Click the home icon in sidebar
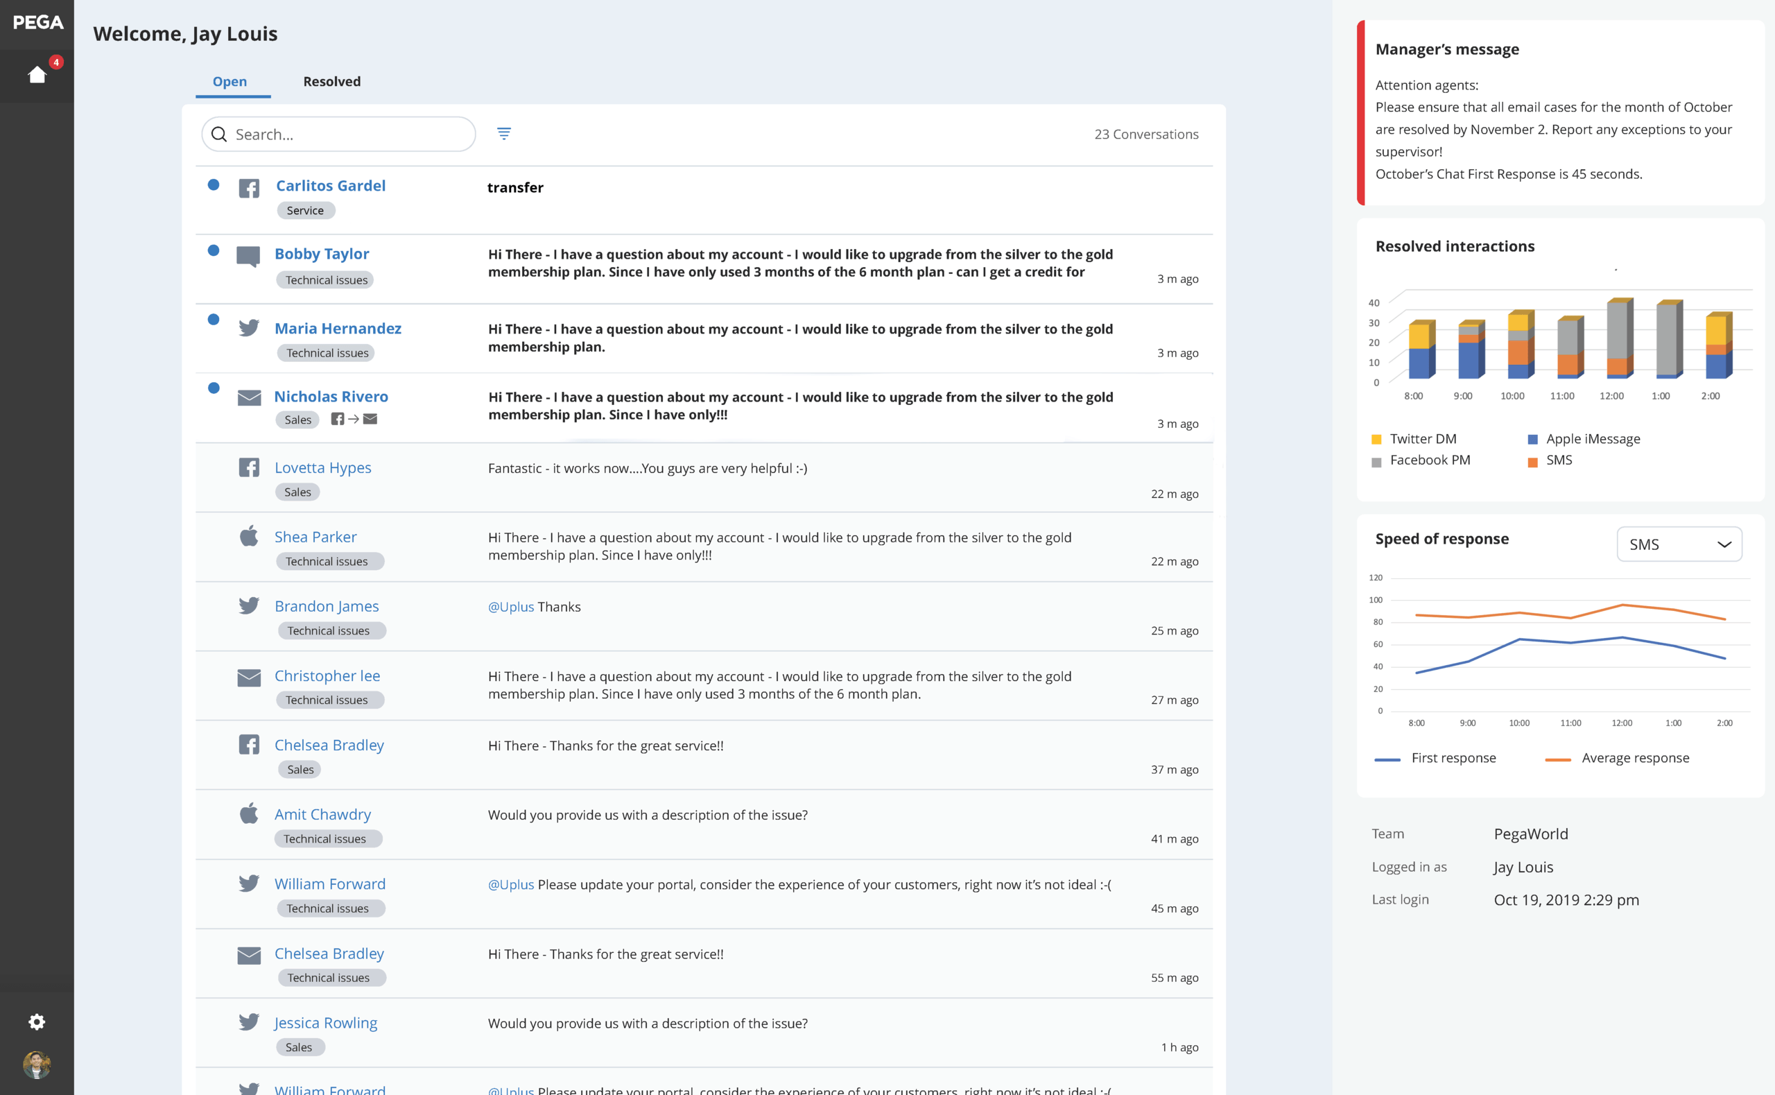The image size is (1775, 1095). click(x=37, y=75)
